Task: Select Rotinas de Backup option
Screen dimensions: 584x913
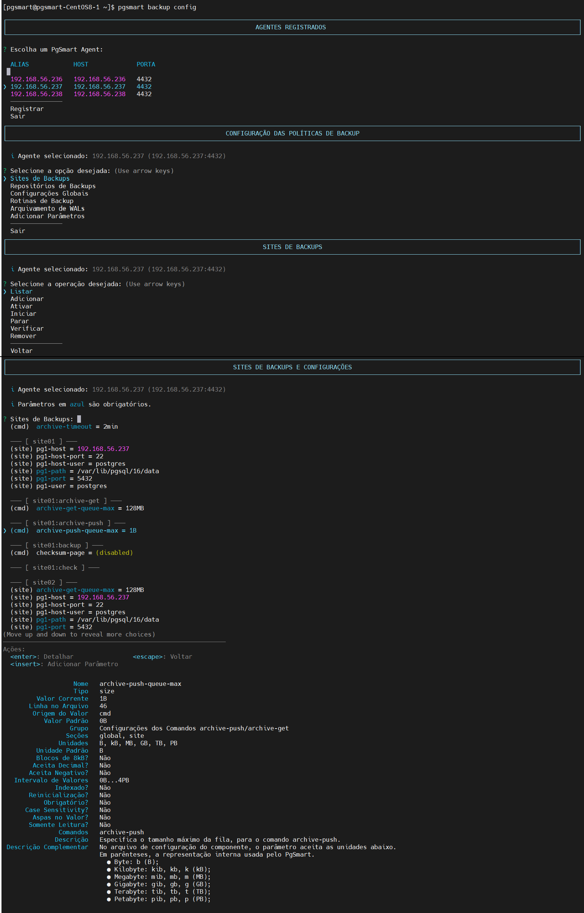Action: [x=42, y=201]
